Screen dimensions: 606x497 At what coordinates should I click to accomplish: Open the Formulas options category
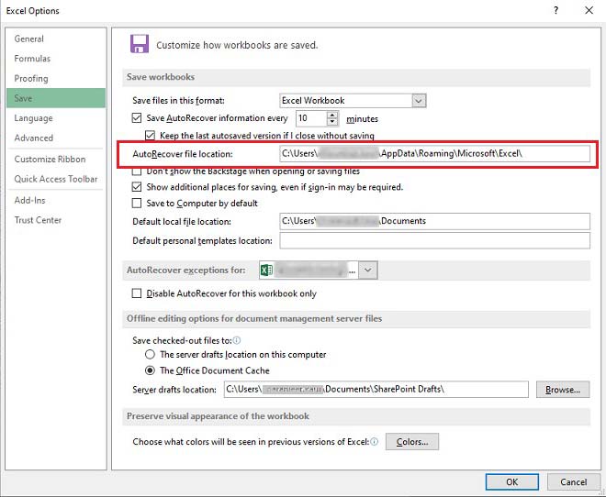pyautogui.click(x=32, y=59)
